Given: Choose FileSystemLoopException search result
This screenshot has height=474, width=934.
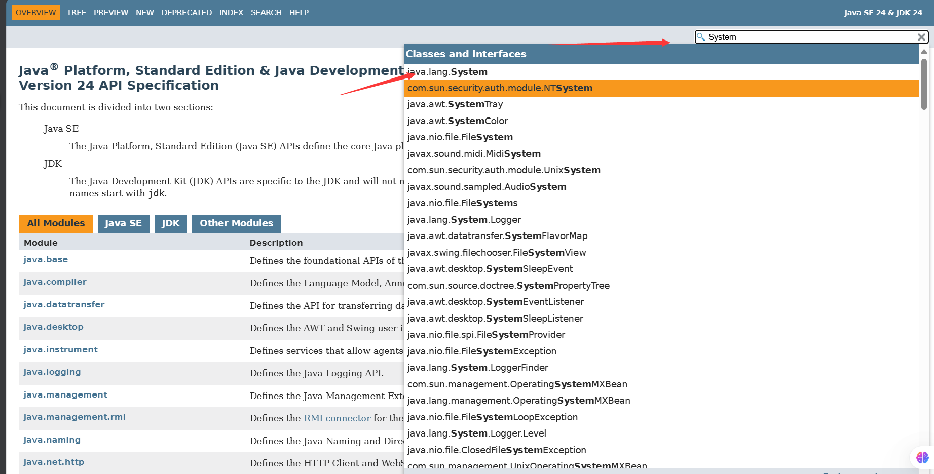Looking at the screenshot, I should click(x=661, y=417).
